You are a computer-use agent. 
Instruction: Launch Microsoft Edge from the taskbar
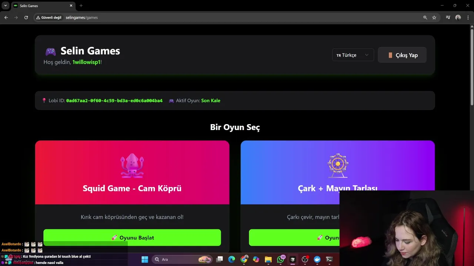(231, 259)
